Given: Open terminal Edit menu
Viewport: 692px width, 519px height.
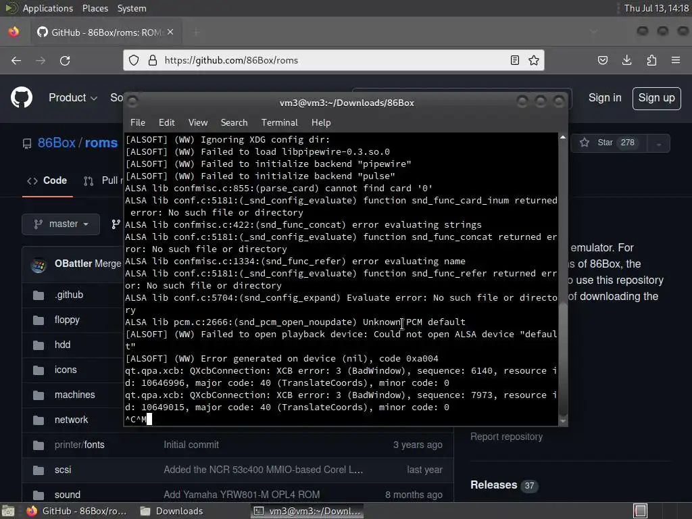Looking at the screenshot, I should click(166, 123).
